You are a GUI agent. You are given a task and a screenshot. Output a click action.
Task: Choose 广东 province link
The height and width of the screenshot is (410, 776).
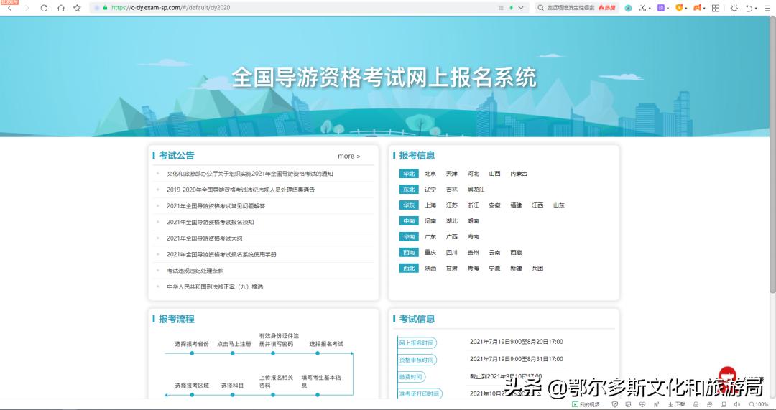430,238
